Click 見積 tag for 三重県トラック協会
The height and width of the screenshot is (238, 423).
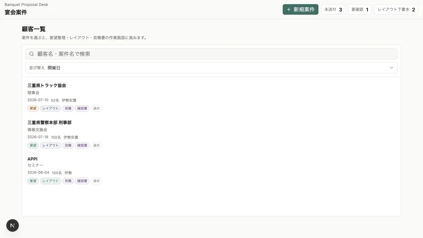point(68,108)
